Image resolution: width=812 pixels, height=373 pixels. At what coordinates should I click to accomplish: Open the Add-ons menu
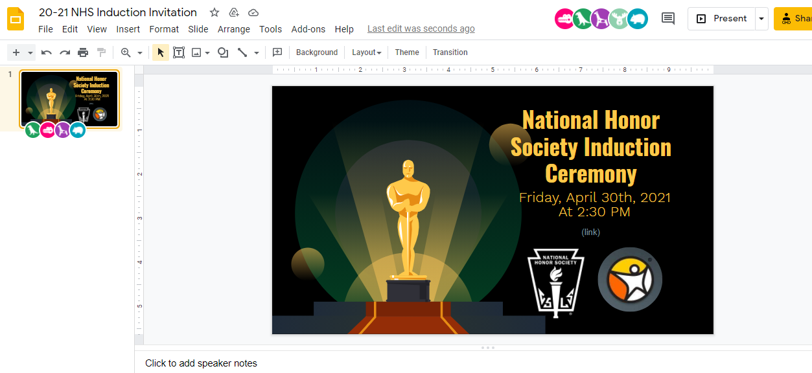[308, 29]
